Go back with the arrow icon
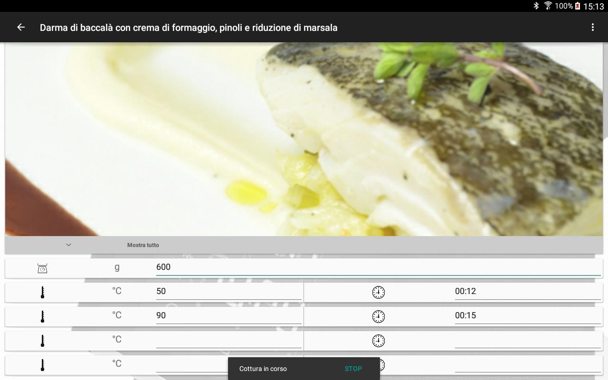The height and width of the screenshot is (380, 608). (x=21, y=27)
